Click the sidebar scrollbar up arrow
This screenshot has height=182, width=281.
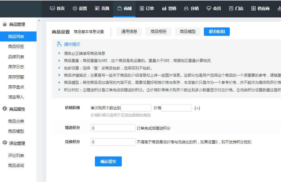tap(39, 21)
